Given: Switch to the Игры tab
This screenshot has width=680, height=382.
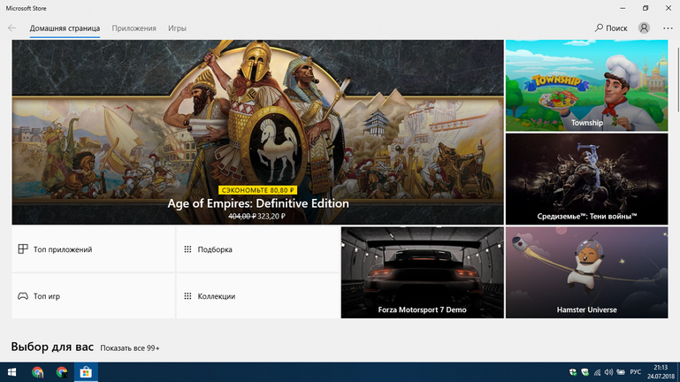Looking at the screenshot, I should tap(177, 28).
